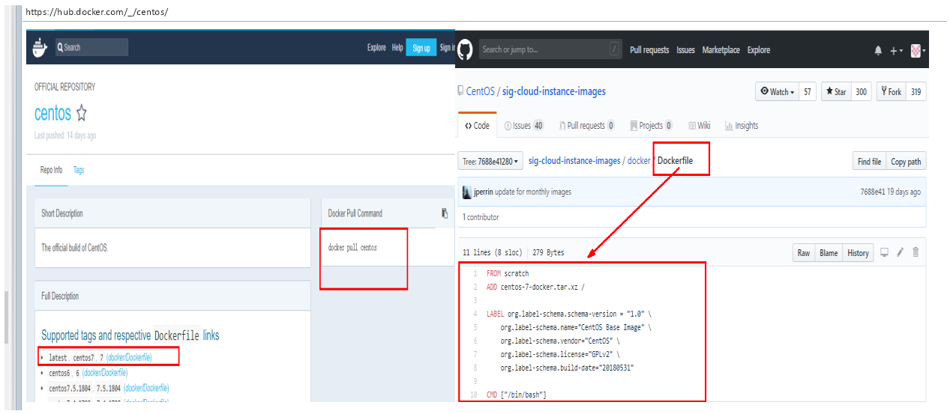Edit Dockerfile with the pencil icon
The image size is (950, 414).
900,252
